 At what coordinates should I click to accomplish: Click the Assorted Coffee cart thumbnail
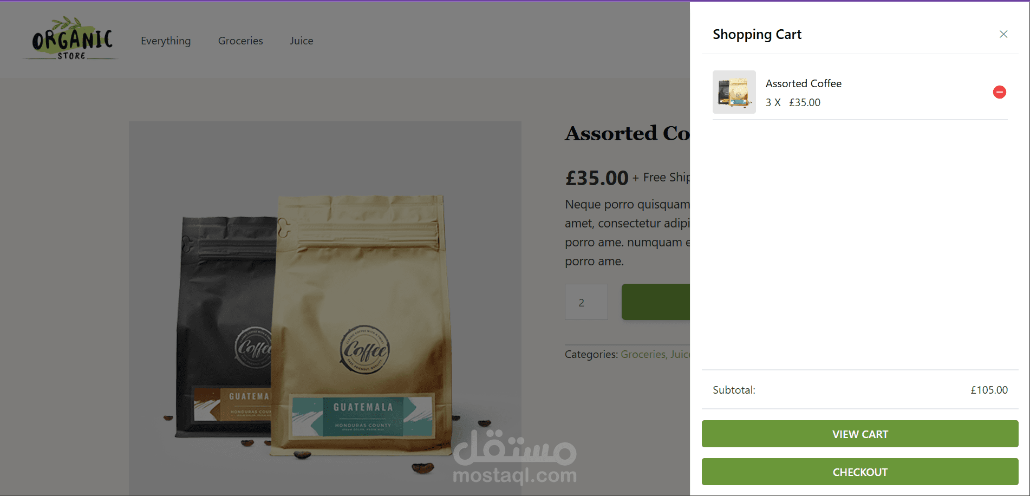(734, 92)
